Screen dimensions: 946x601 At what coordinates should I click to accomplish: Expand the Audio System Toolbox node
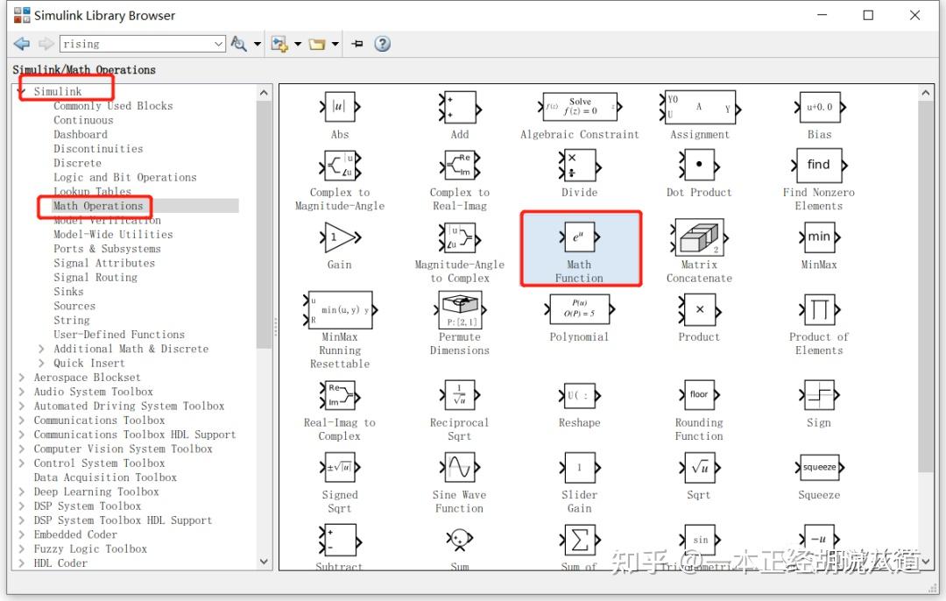(22, 392)
